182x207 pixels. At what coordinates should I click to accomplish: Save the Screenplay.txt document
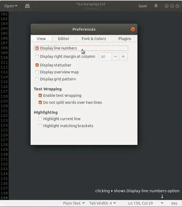pyautogui.click(x=143, y=6)
